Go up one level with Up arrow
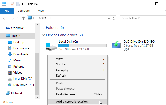 pyautogui.click(x=23, y=18)
